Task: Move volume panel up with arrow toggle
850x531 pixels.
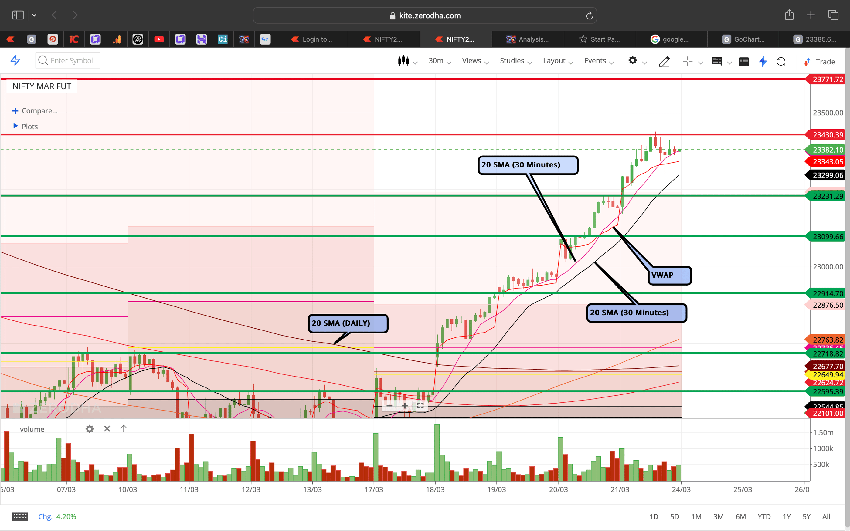Action: click(x=123, y=428)
